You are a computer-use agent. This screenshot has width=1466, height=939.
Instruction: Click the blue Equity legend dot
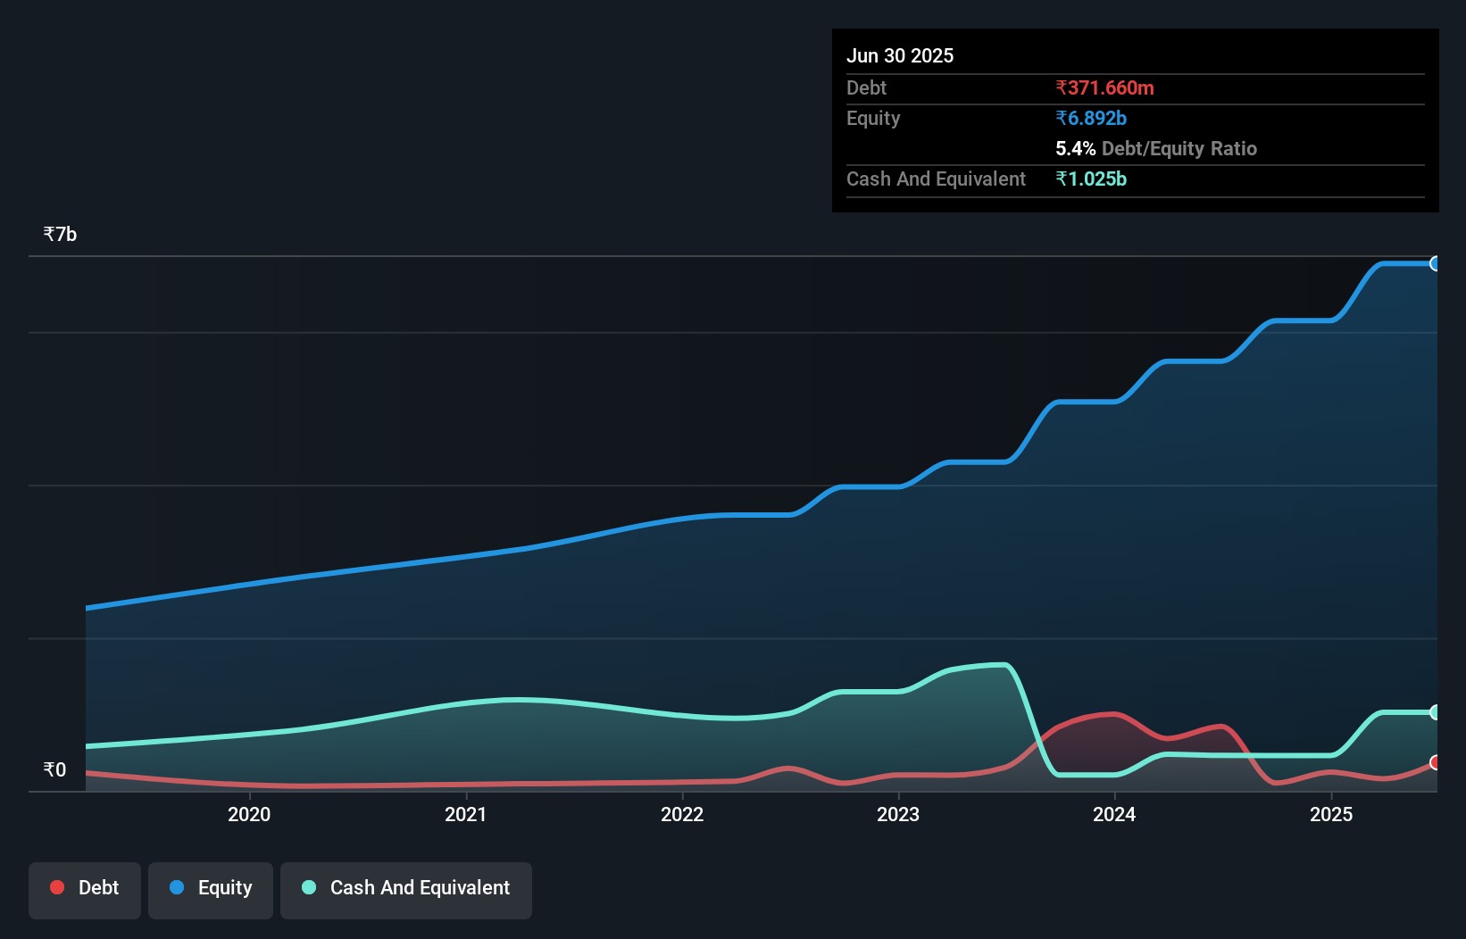point(177,887)
